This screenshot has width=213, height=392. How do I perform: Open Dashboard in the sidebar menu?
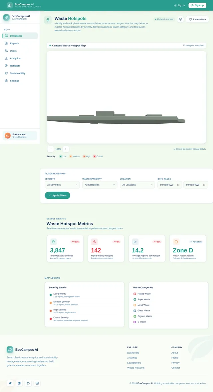(x=20, y=36)
